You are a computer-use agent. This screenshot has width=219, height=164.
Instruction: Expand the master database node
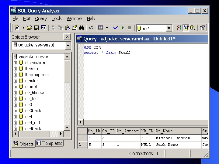point(16,81)
